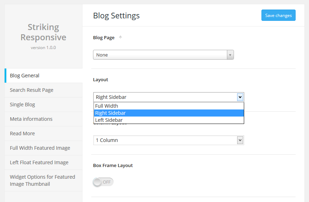Click the plus icon beside Blog Page
The width and height of the screenshot is (309, 202).
[x=120, y=37]
